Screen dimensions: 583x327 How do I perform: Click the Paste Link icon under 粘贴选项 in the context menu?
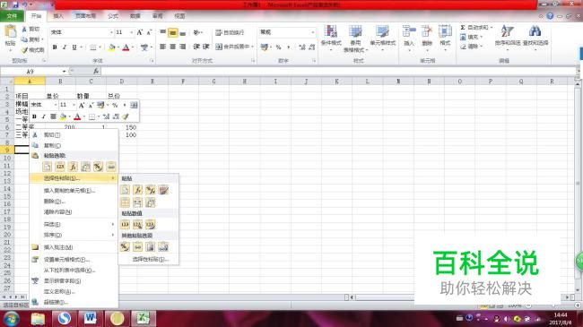111,167
